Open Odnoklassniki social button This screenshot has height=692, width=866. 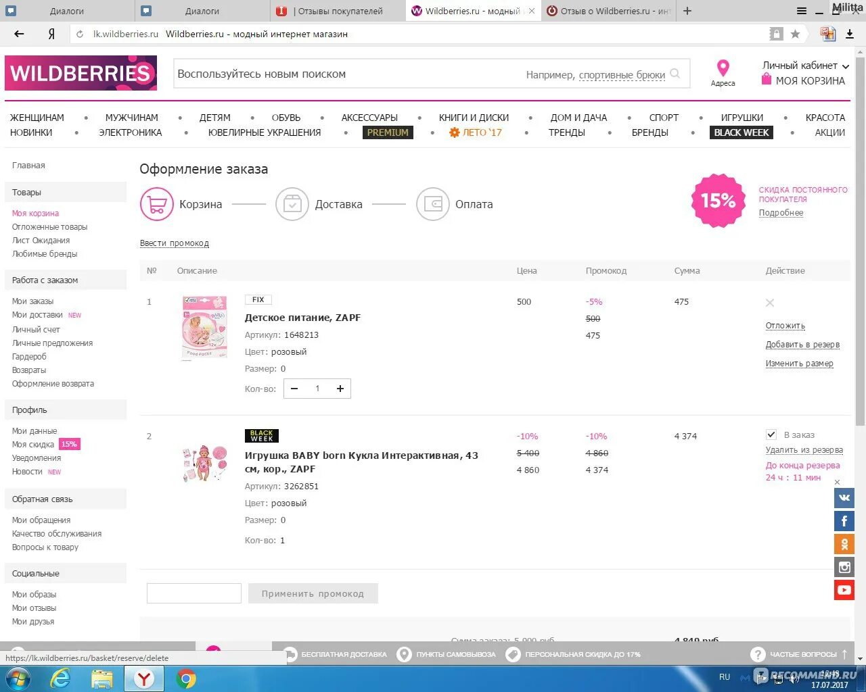coord(844,544)
